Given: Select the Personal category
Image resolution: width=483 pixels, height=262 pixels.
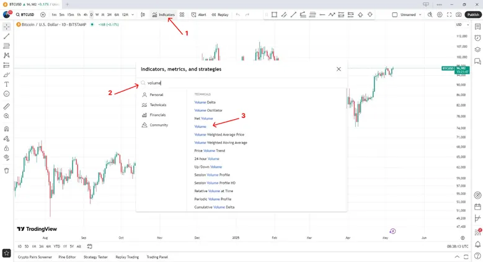Looking at the screenshot, I should click(153, 95).
